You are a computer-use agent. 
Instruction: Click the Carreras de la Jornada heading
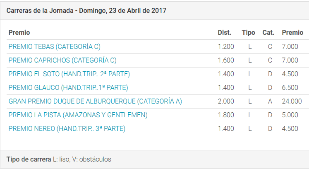click(x=86, y=10)
